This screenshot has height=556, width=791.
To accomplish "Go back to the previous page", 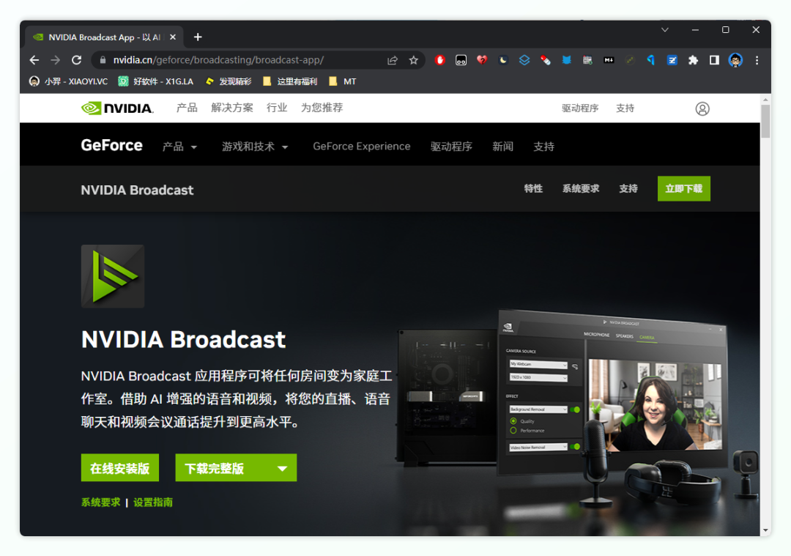I will (34, 60).
